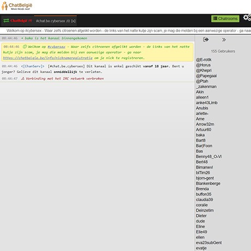Select user Akin

click(200, 92)
